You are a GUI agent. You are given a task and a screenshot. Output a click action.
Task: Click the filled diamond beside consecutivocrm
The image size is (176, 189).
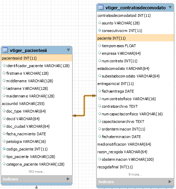point(99,30)
